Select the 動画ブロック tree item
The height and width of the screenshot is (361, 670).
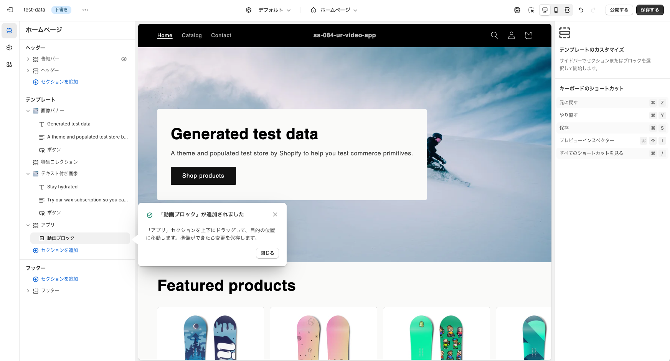tap(80, 238)
